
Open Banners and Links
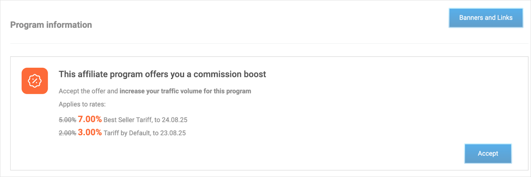tap(485, 18)
